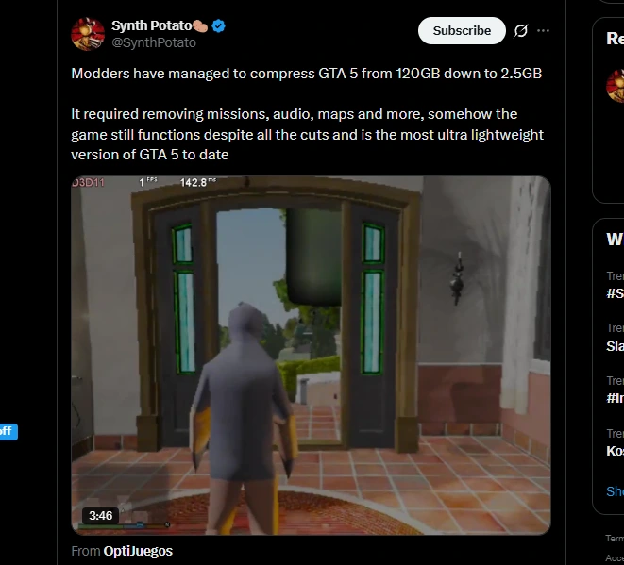
Task: Open Synth Potato's profile avatar
Action: click(88, 34)
